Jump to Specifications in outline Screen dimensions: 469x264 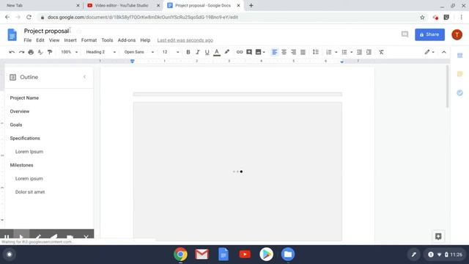click(x=25, y=139)
